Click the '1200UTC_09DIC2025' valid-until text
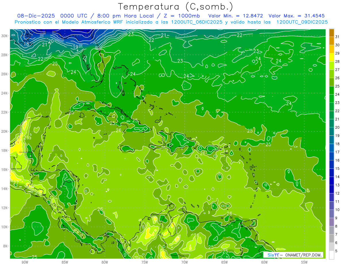 click(x=302, y=22)
